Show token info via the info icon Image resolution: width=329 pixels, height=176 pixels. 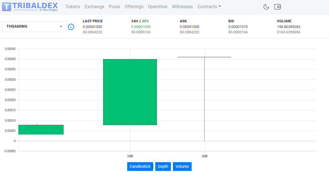[71, 27]
